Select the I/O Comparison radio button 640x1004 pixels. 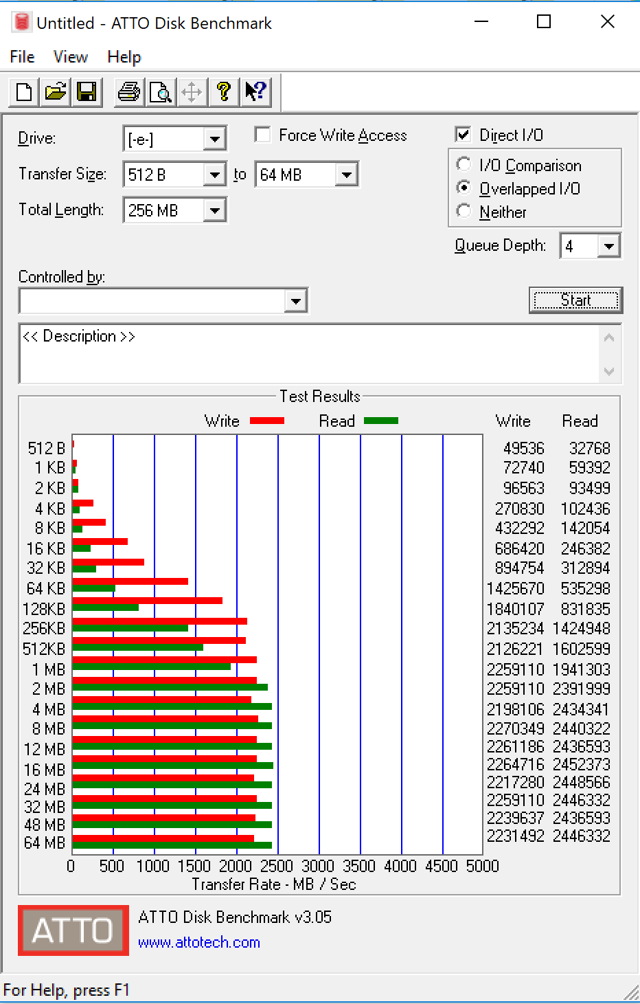(464, 165)
